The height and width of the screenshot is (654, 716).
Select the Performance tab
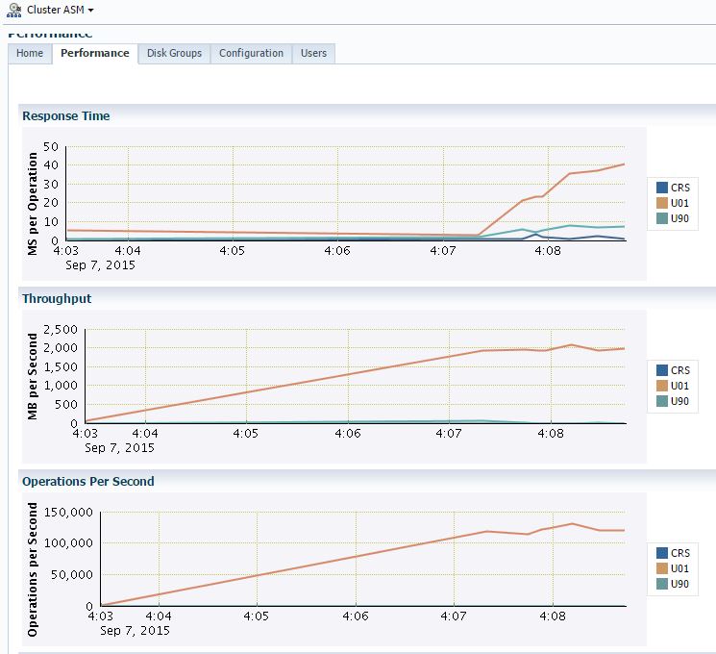[x=95, y=54]
